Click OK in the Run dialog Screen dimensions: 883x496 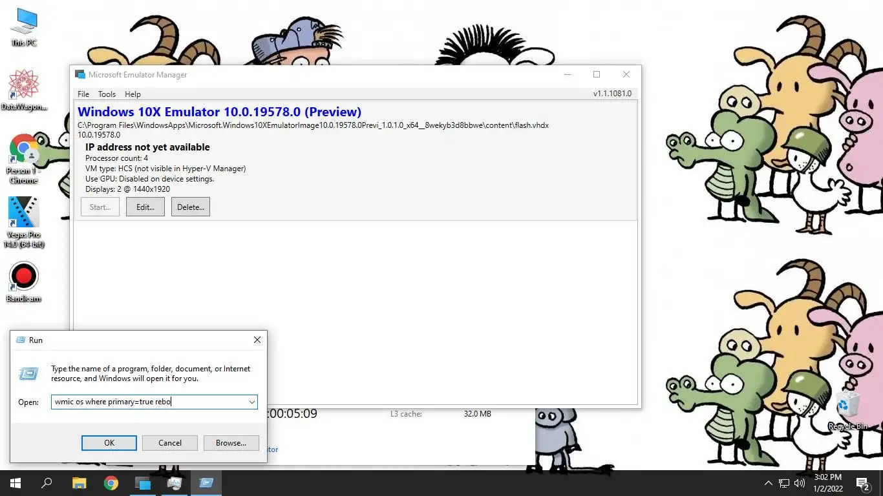(x=109, y=443)
